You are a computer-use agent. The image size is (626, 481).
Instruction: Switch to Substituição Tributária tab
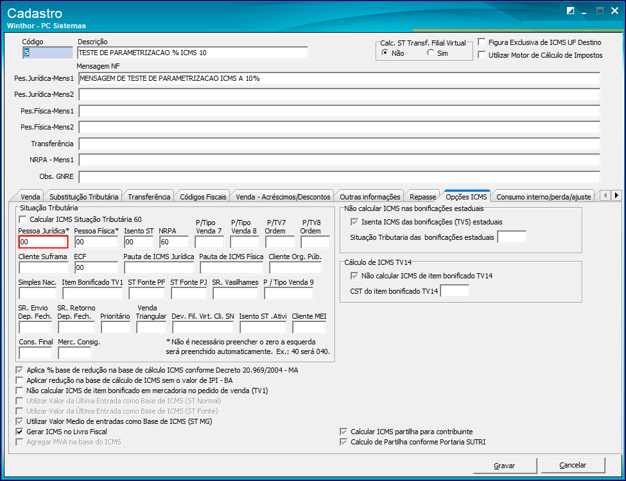(x=84, y=197)
